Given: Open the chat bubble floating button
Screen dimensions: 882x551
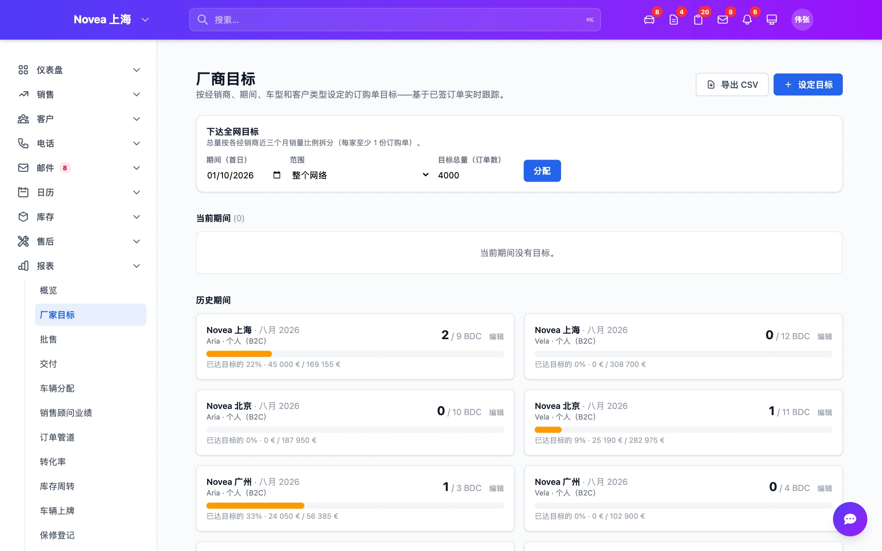Looking at the screenshot, I should (850, 519).
